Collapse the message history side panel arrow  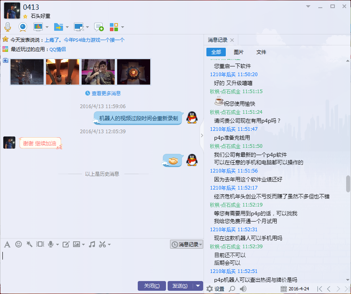pos(202,135)
